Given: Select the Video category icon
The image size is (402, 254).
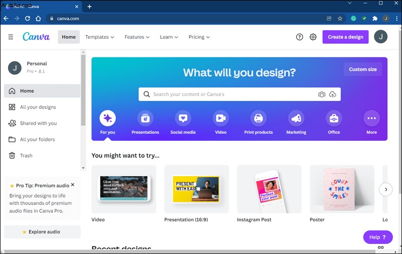Looking at the screenshot, I should click(221, 118).
